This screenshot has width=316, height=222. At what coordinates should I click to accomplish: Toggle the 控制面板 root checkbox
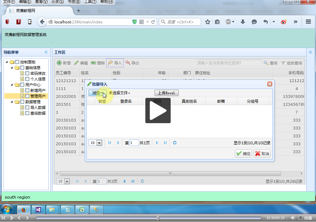tap(17, 62)
